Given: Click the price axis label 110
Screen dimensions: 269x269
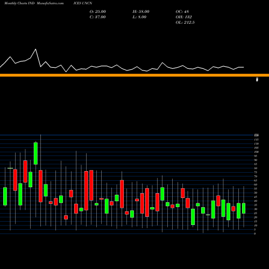Looking at the screenshot, I should click(256, 144).
